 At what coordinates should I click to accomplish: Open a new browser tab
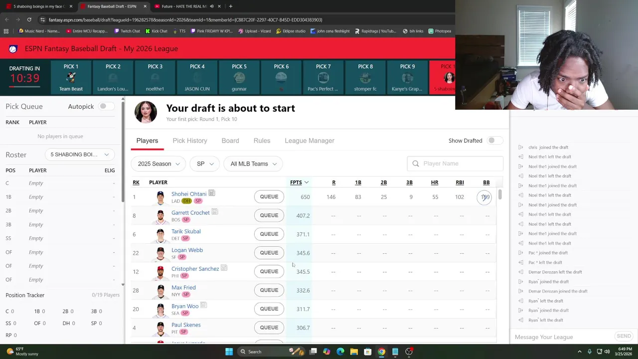click(230, 6)
